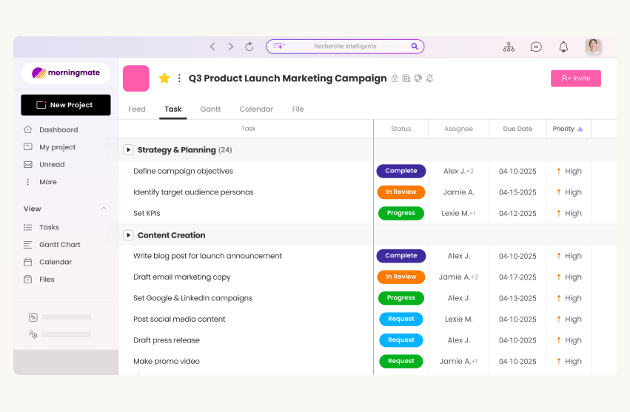630x412 pixels.
Task: Open Dashboard in the sidebar
Action: tap(58, 129)
